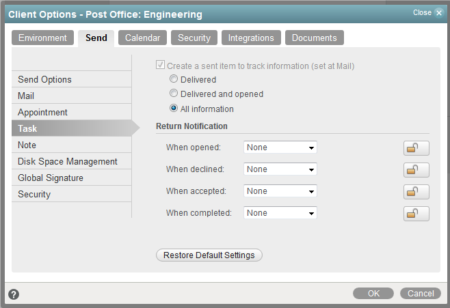The width and height of the screenshot is (450, 308).
Task: Click the lock icon for When opened
Action: [416, 148]
